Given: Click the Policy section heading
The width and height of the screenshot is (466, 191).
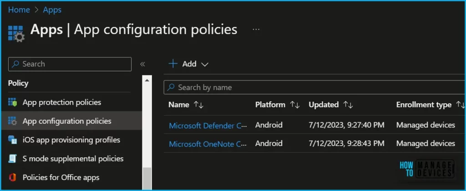Looking at the screenshot, I should coord(18,83).
